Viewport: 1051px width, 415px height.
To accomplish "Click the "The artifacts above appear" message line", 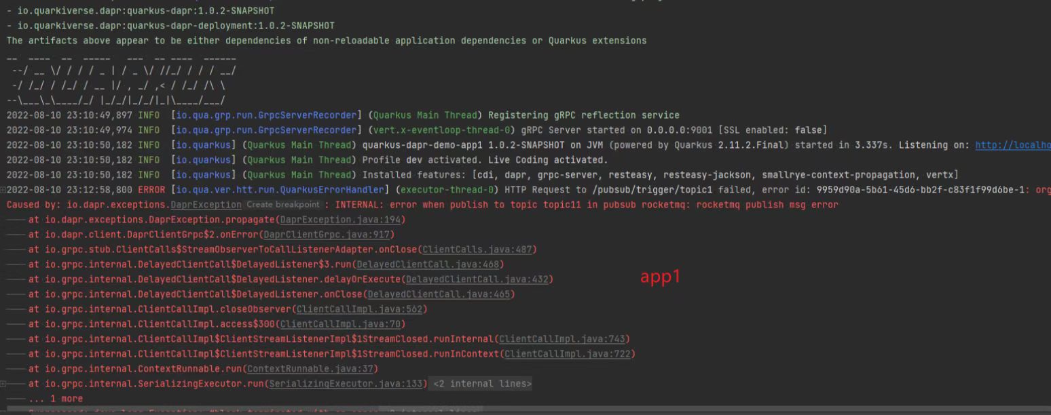I will coord(327,41).
